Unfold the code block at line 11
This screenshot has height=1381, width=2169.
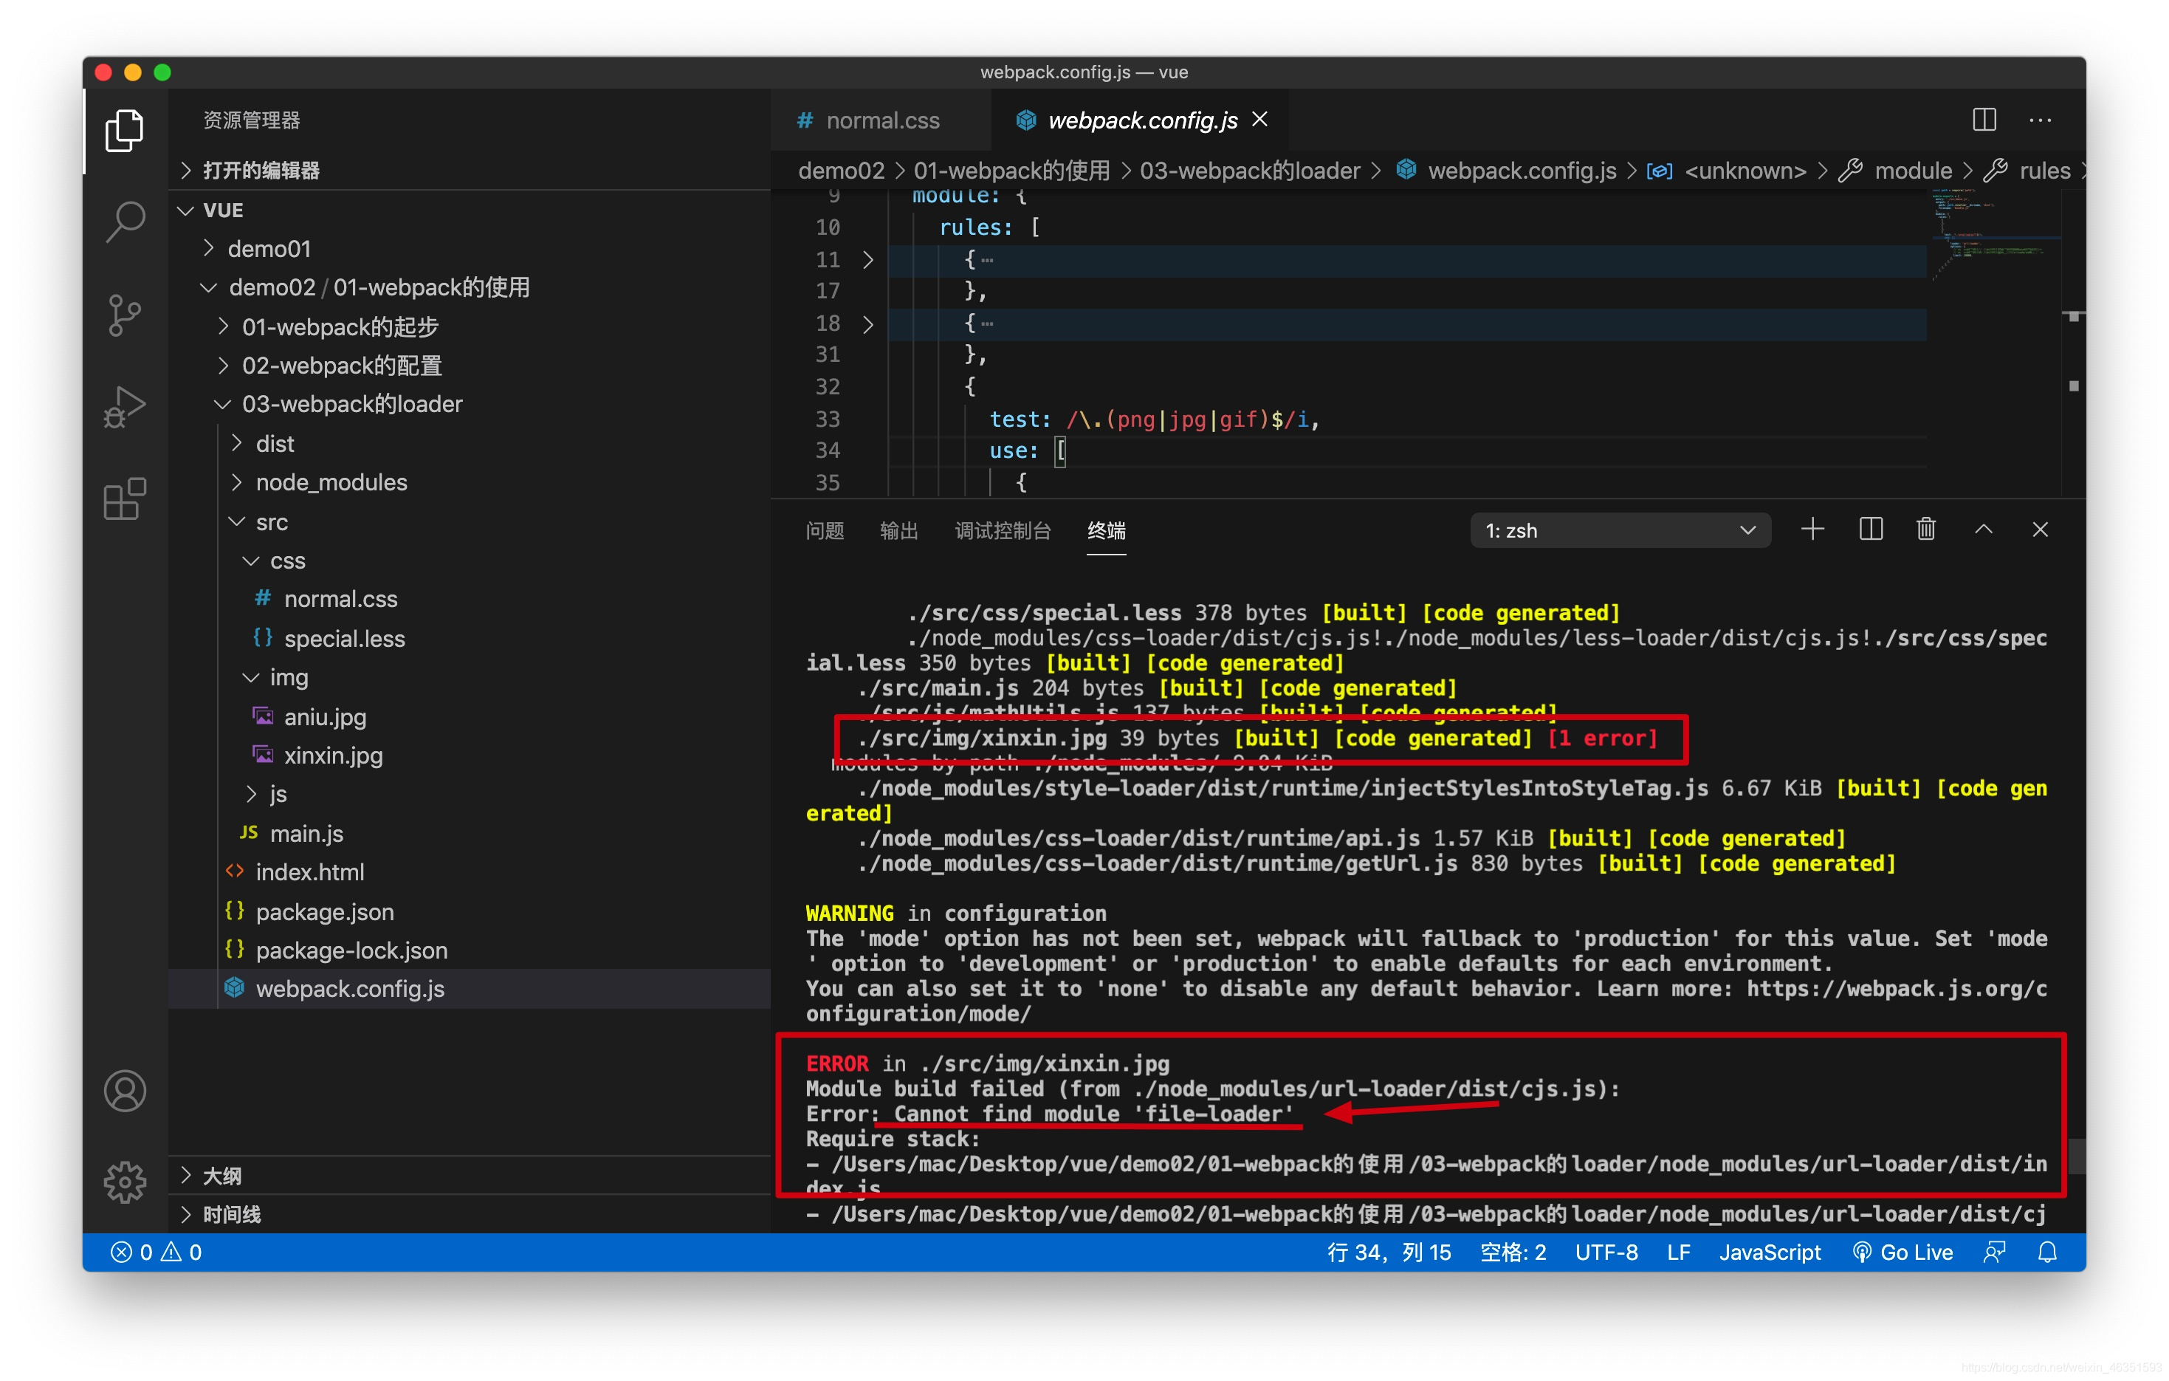(867, 259)
